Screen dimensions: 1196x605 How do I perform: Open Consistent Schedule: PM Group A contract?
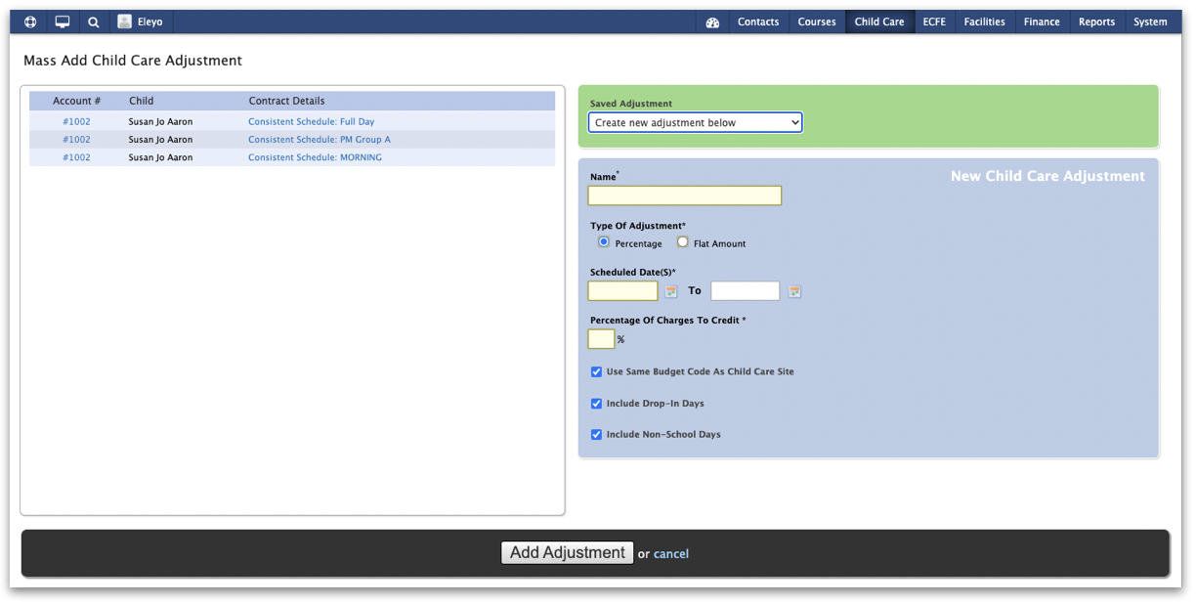click(x=319, y=140)
